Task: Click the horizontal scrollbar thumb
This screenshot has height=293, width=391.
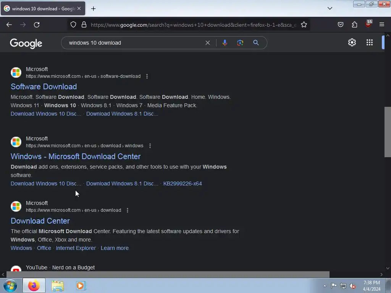Action: pos(168,275)
